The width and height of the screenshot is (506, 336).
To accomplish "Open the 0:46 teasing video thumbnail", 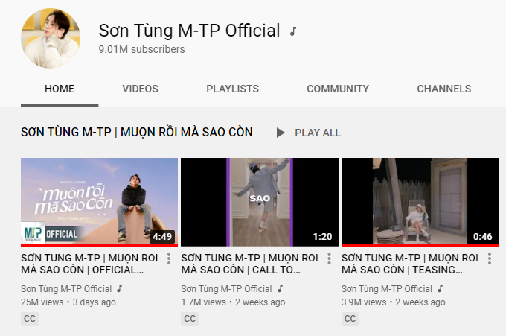I will click(420, 202).
